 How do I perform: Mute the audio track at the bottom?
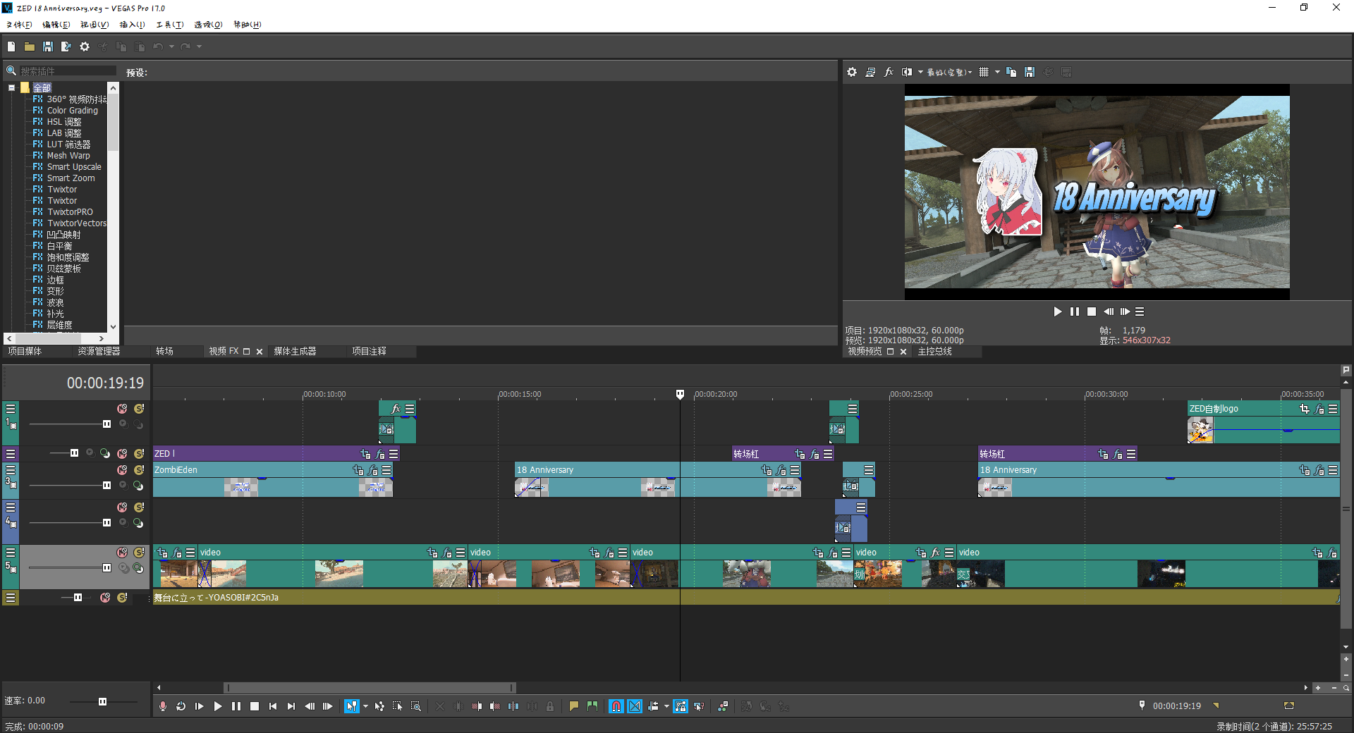(105, 598)
